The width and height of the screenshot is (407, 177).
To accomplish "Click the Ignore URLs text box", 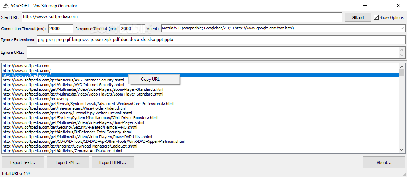I will [x=213, y=52].
